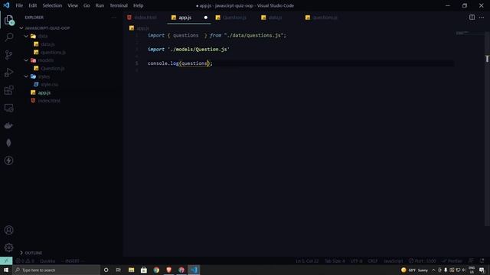
Task: Open Source Control view
Action: point(8,55)
